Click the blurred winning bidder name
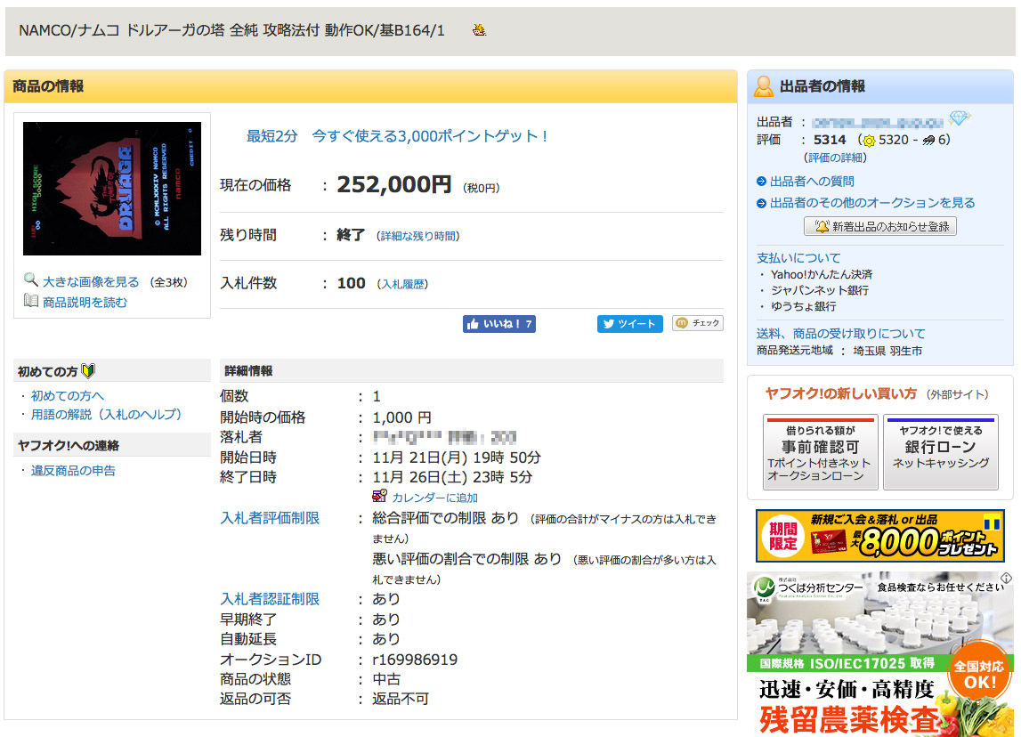1021x737 pixels. [x=444, y=438]
